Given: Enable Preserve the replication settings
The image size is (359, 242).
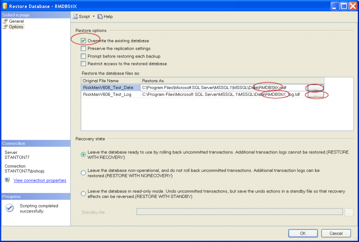Looking at the screenshot, I should click(83, 49).
